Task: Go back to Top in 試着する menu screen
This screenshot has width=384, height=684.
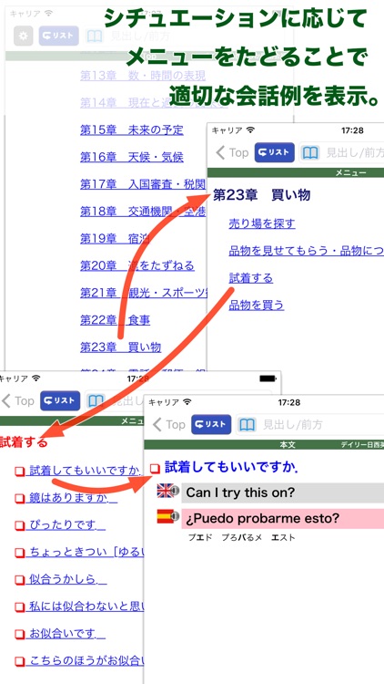Action: tap(17, 400)
